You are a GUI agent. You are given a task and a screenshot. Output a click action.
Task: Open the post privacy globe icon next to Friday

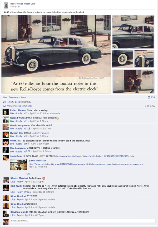click(18, 7)
